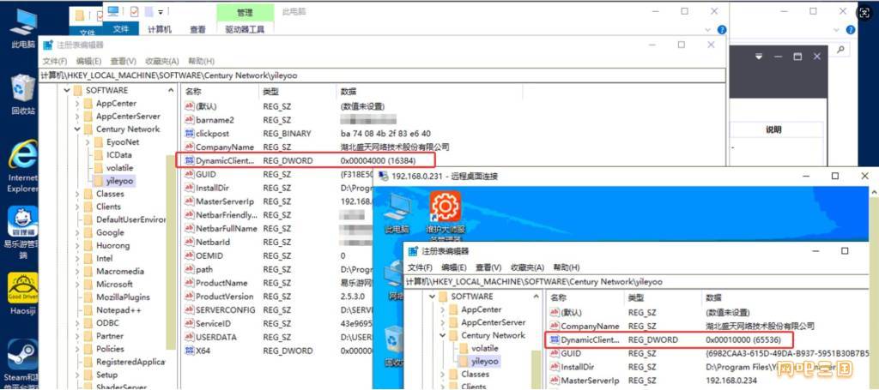Click search magnifier in right background window

pyautogui.click(x=840, y=50)
